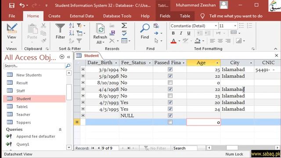Switch to the Fields tab

click(165, 16)
